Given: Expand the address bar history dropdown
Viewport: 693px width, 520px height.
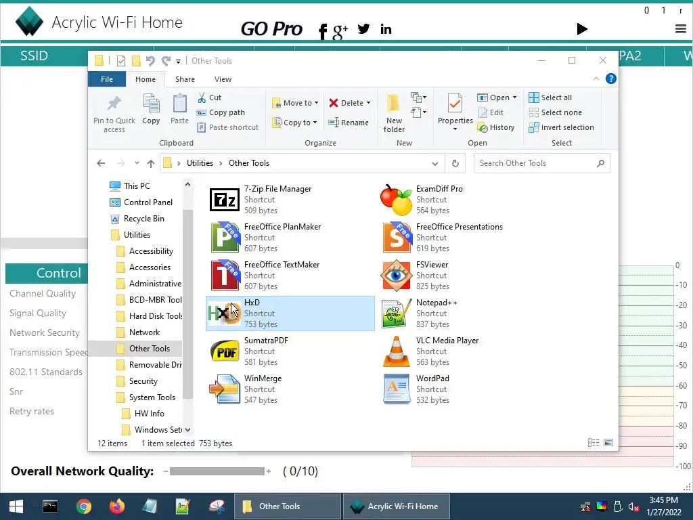Looking at the screenshot, I should 435,164.
